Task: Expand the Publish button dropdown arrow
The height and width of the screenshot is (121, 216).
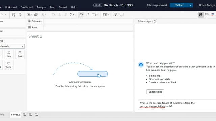Action: [x=190, y=5]
